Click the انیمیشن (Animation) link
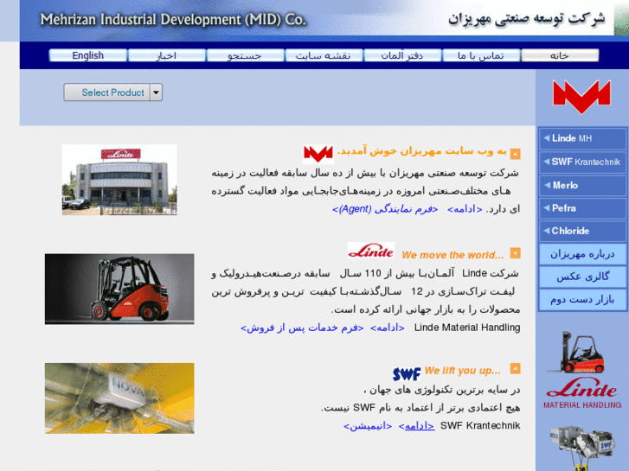Image resolution: width=629 pixels, height=471 pixels. [368, 426]
